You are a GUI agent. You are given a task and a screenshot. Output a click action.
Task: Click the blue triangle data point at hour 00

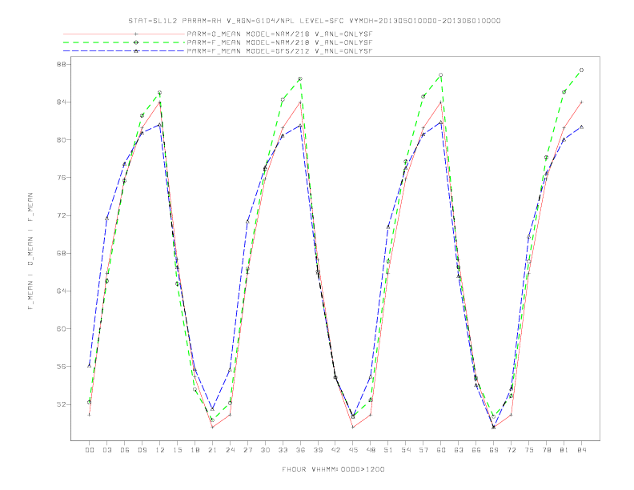click(x=90, y=365)
